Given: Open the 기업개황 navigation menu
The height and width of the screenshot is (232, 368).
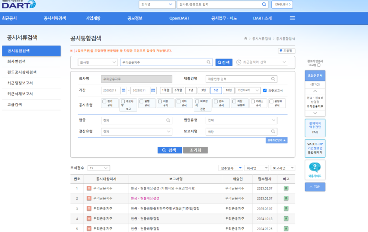Looking at the screenshot, I should 93,18.
